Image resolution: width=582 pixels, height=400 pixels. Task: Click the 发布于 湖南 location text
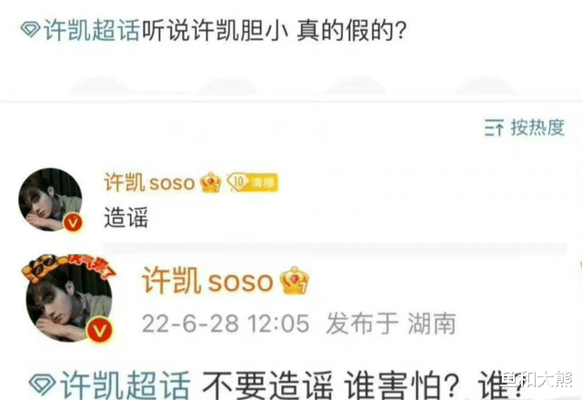click(391, 324)
